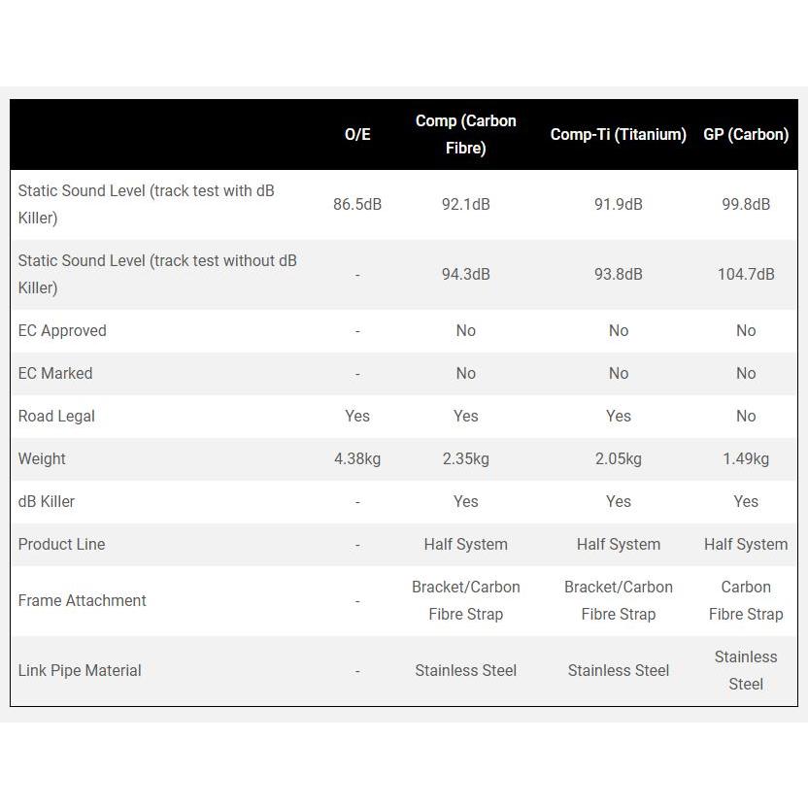Select the Frame Attachment row label
The height and width of the screenshot is (808, 808).
(82, 600)
